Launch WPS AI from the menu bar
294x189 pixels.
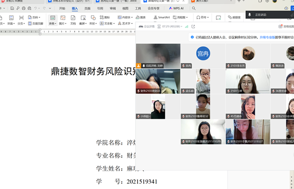(176, 8)
